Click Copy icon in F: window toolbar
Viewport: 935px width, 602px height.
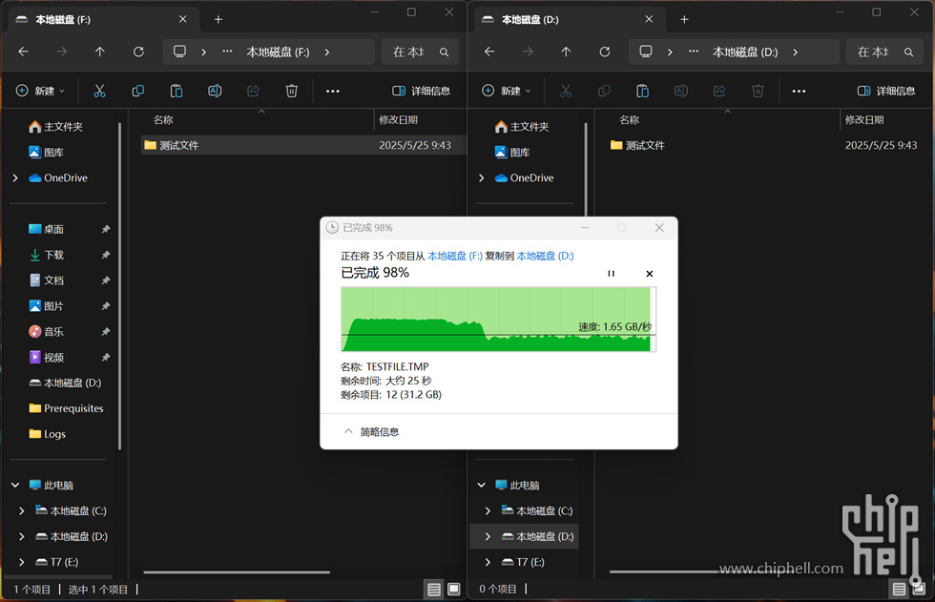(137, 91)
